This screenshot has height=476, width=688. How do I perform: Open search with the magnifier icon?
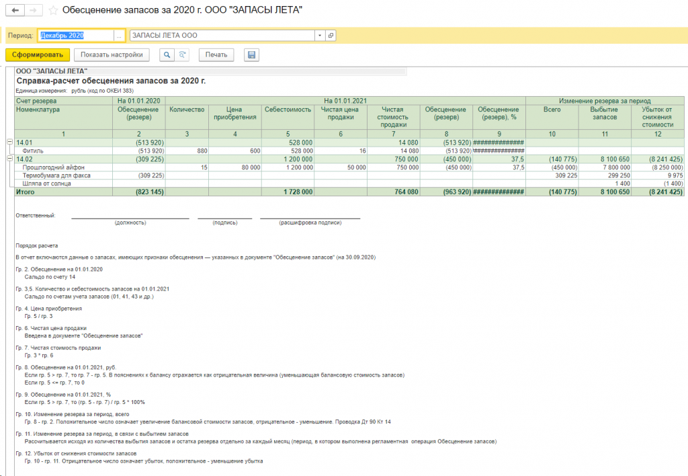point(167,55)
